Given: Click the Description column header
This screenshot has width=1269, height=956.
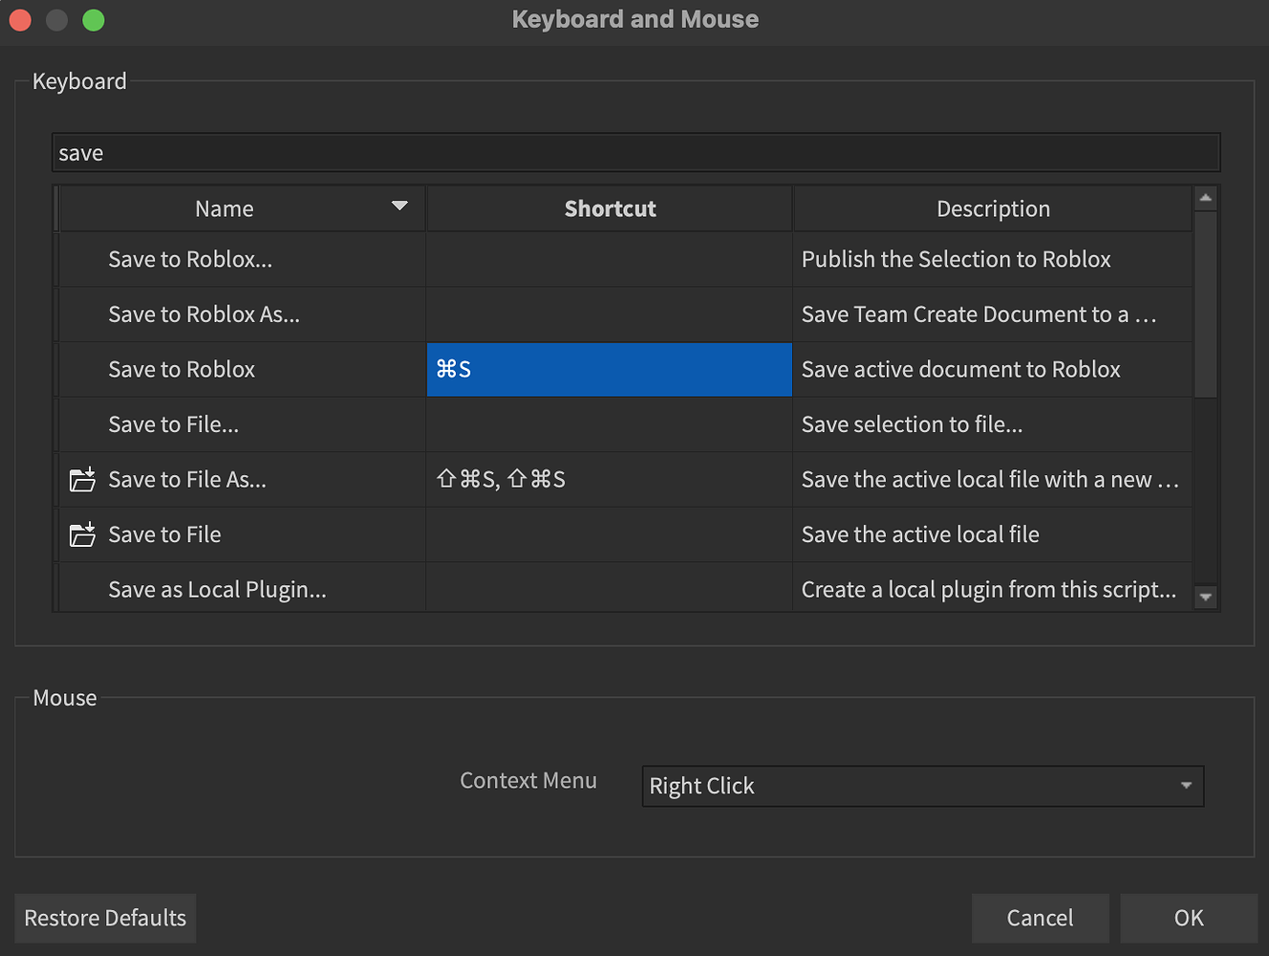Looking at the screenshot, I should pos(993,207).
